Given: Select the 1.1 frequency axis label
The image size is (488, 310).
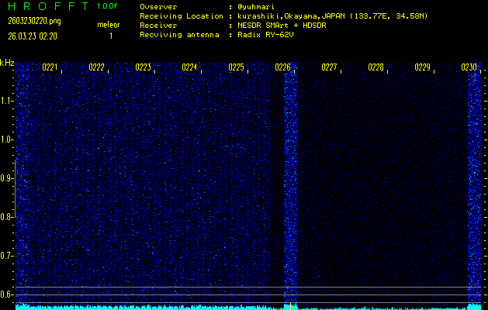Looking at the screenshot, I should tap(7, 101).
